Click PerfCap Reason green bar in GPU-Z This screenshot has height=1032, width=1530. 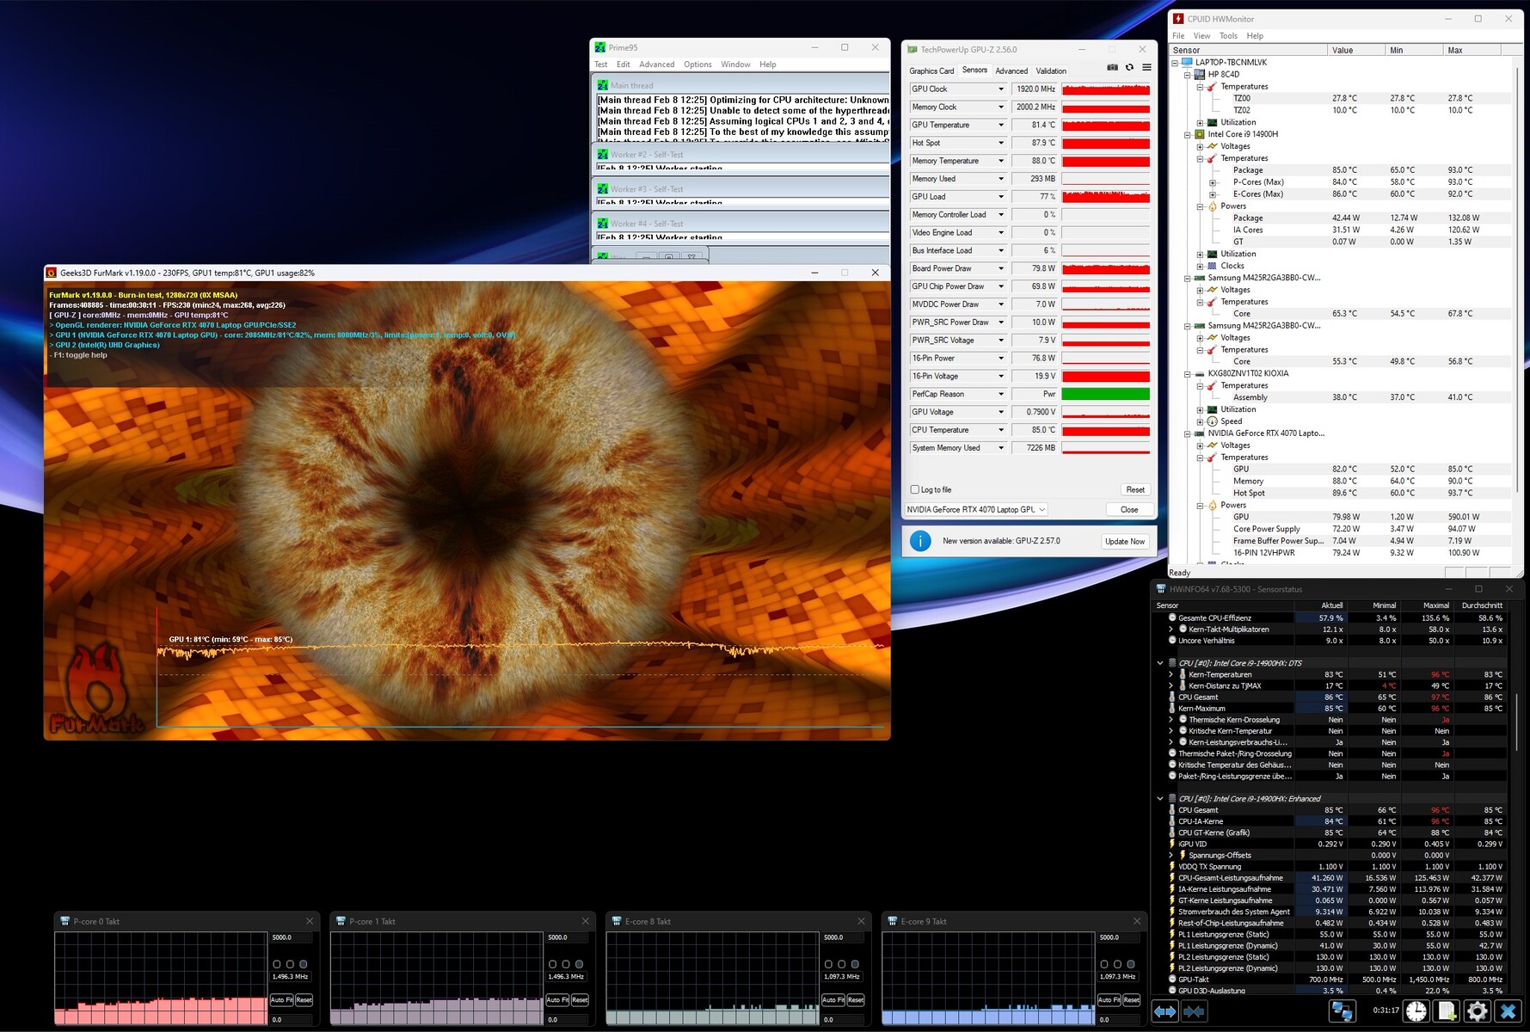tap(1105, 394)
